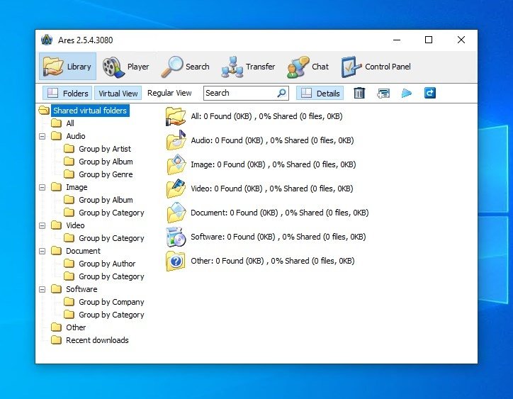Click the open folder icon of Shared virtual folders
The width and height of the screenshot is (513, 399).
click(x=44, y=111)
